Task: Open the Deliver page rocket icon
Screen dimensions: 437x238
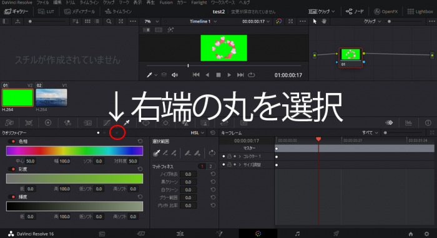Action: click(336, 234)
